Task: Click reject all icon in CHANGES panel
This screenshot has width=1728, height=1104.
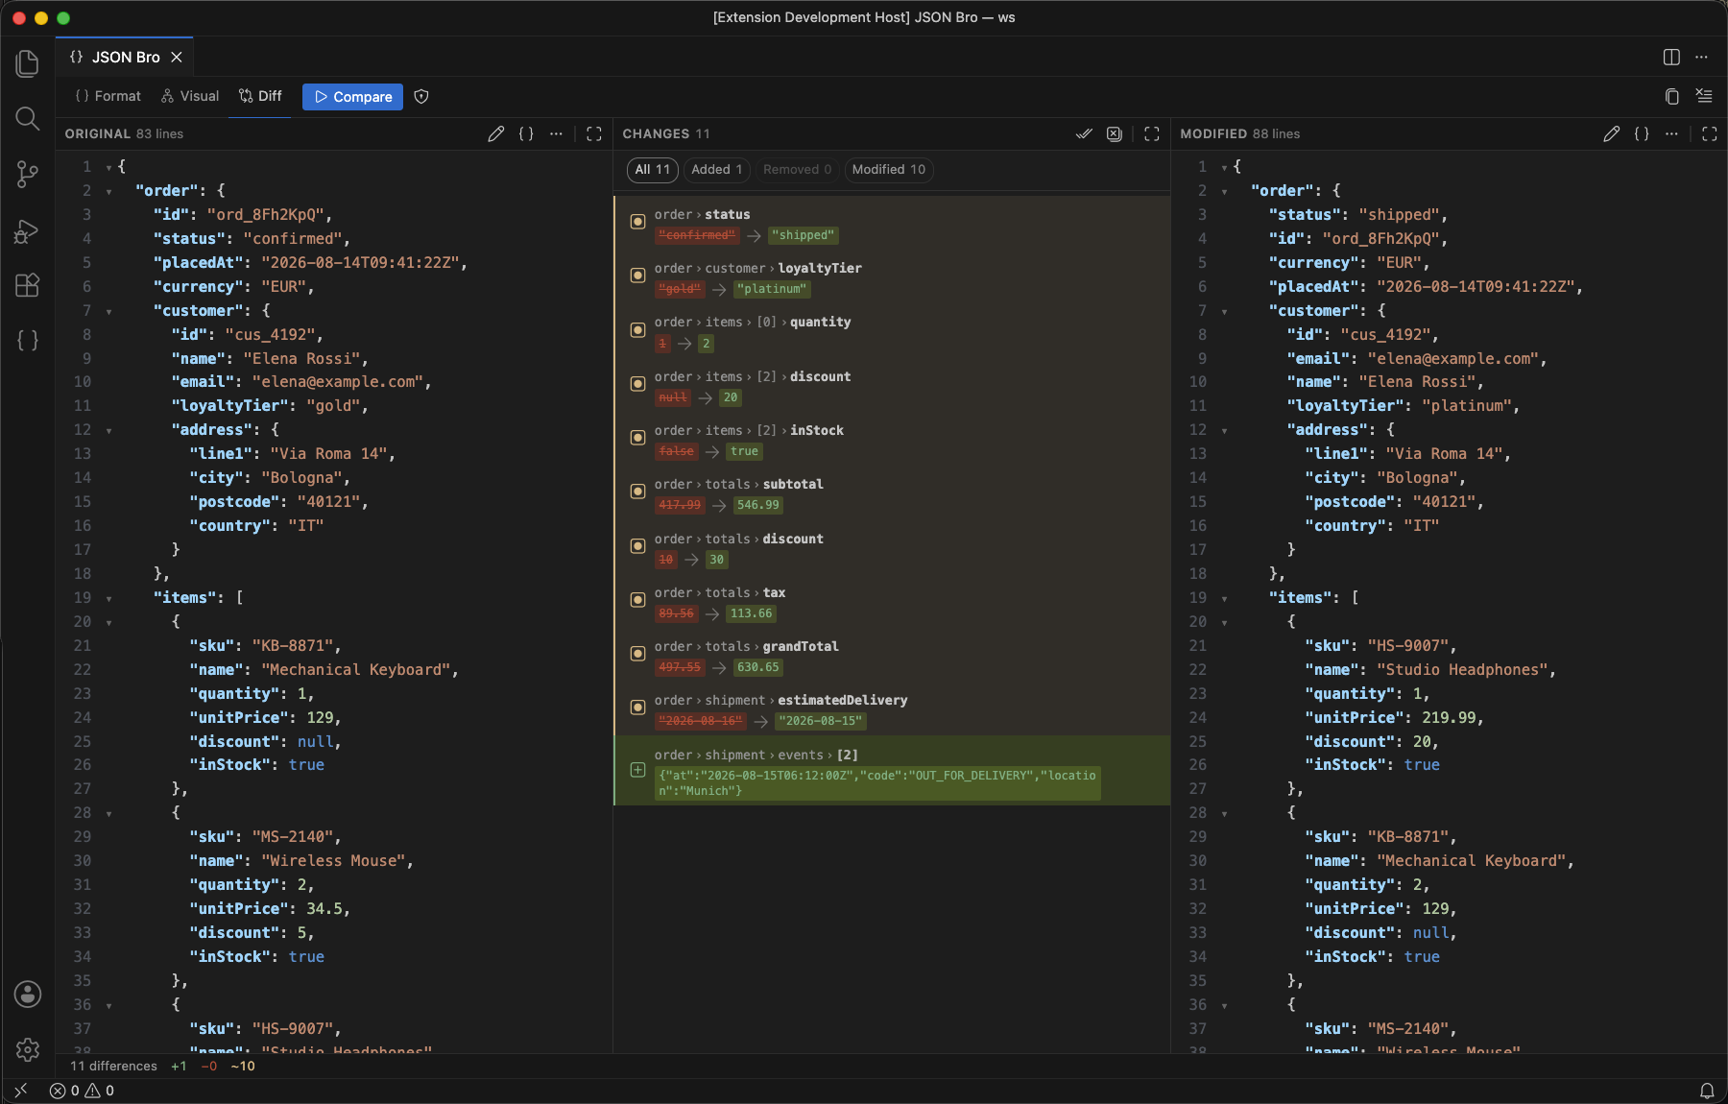Action: pyautogui.click(x=1114, y=134)
